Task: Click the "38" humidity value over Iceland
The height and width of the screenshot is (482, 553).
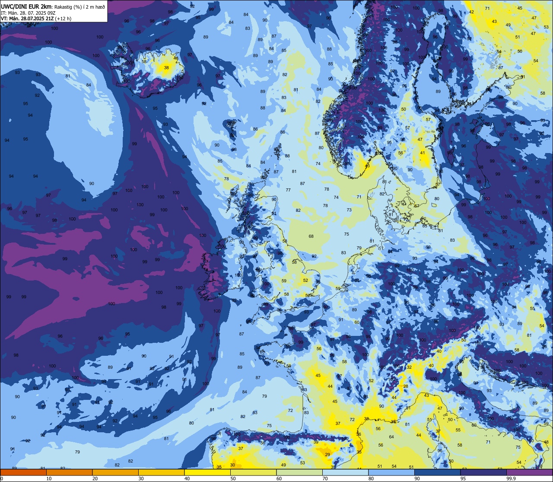Action: (x=166, y=67)
